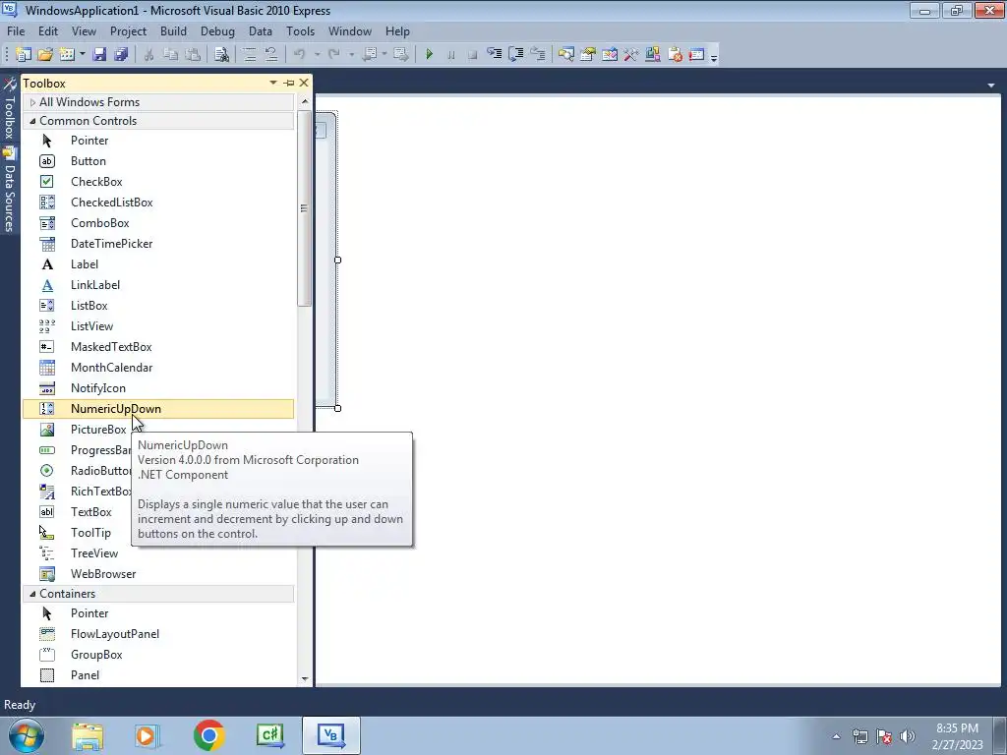Open Solution Explorer from the toolbar
This screenshot has height=755, width=1007.
coord(565,55)
